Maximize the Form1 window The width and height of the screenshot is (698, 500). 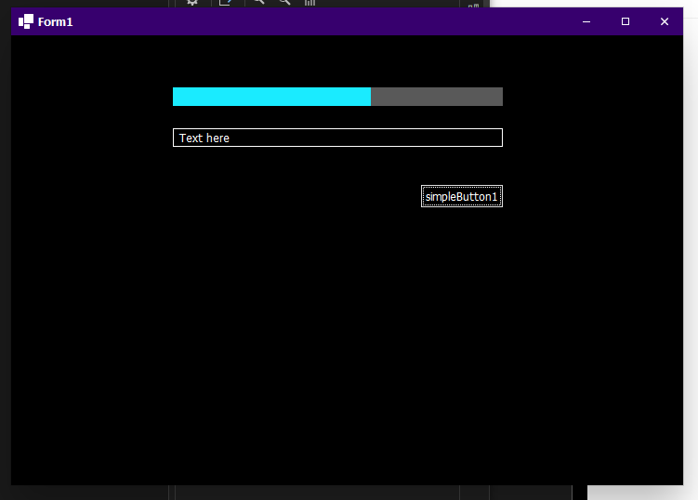[x=626, y=21]
